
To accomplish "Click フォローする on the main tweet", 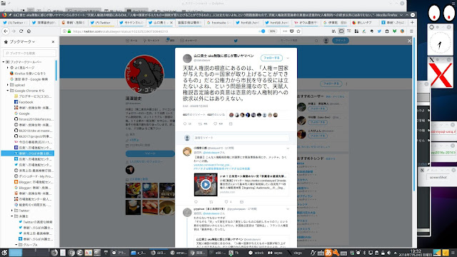I will click(x=271, y=58).
